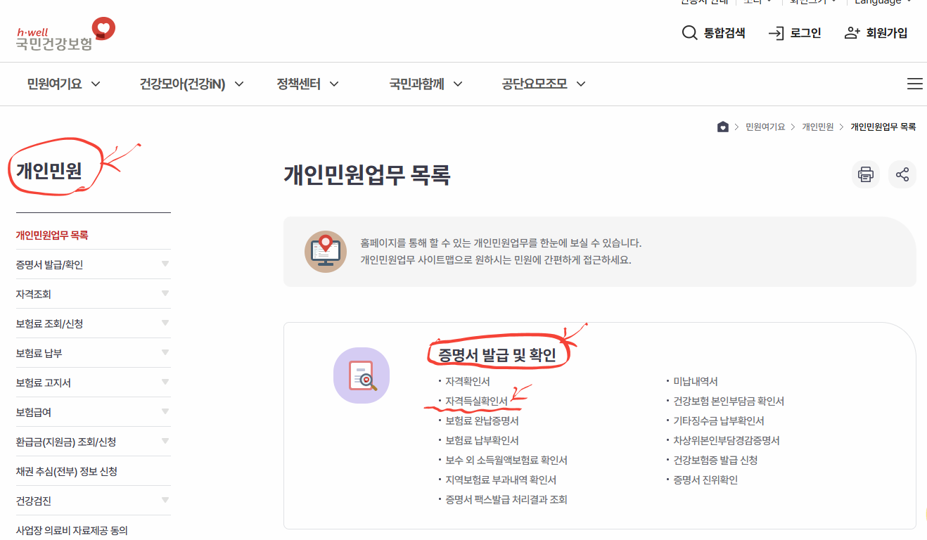Viewport: 927px width, 540px height.
Task: Expand the 보험료 납부 sidebar section
Action: pyautogui.click(x=93, y=352)
